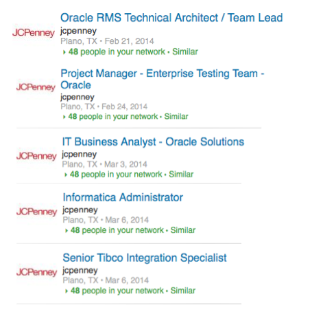Screen dimensions: 312x323
Task: View Similar jobs for Informatica Administrator
Action: pos(183,230)
